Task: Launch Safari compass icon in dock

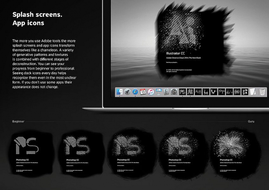Action: (x=135, y=92)
